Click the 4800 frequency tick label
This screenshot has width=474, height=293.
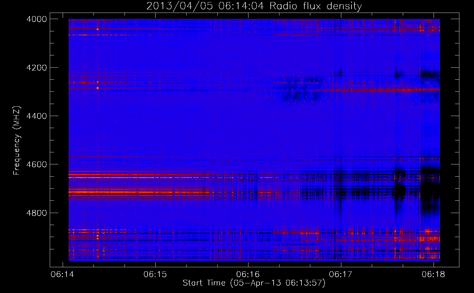[x=37, y=213]
